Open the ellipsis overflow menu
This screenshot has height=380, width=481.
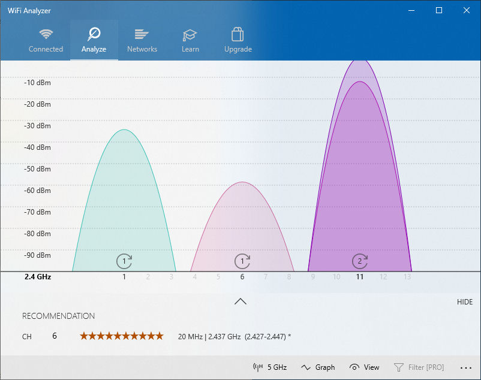(x=466, y=367)
